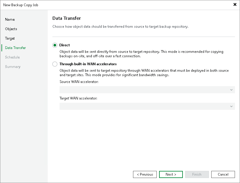Enable Through built-in WAN accelerators mode
Viewport: 240px width, 183px height.
[55, 64]
